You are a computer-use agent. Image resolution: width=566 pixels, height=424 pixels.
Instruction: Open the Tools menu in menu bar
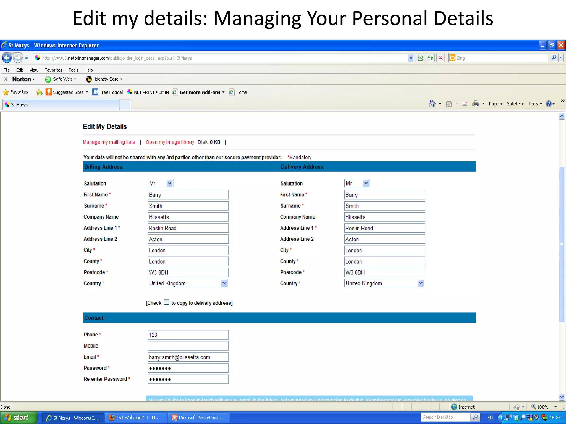(74, 70)
